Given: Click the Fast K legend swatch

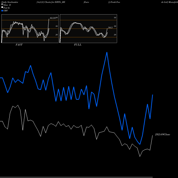Looking at the screenshot, I should tap(2, 7).
